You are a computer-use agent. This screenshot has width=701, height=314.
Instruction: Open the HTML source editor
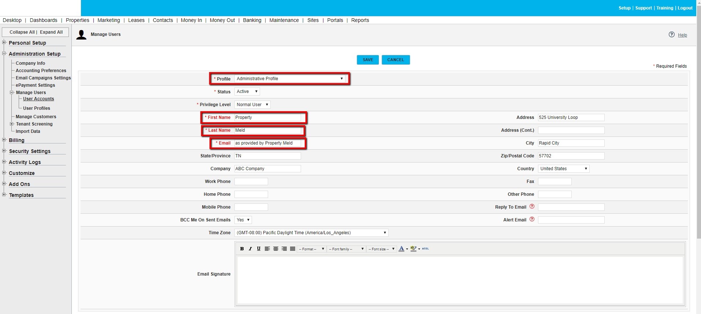point(425,249)
